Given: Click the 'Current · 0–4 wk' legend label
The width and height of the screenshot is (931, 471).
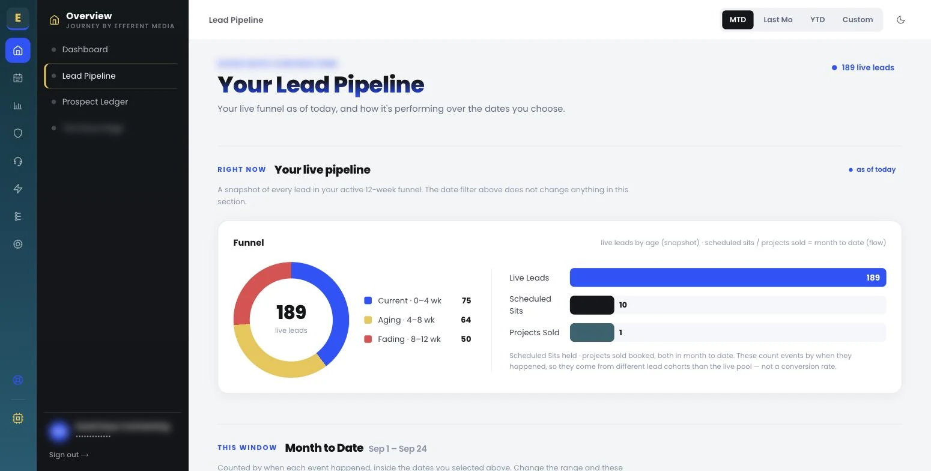Looking at the screenshot, I should click(410, 300).
